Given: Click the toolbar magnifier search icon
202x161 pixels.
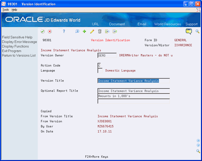Looking at the screenshot, I should [x=197, y=31].
